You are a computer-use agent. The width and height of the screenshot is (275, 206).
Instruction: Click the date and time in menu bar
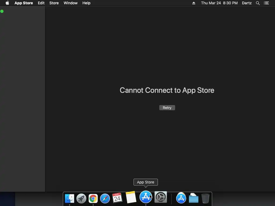point(219,3)
